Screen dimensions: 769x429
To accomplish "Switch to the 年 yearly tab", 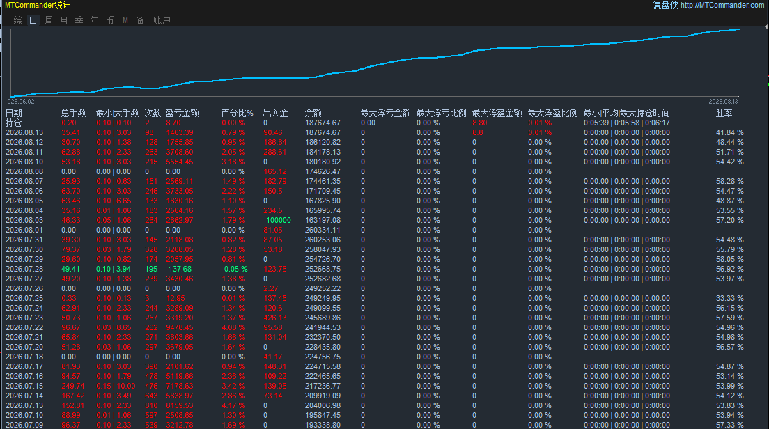I will point(94,20).
